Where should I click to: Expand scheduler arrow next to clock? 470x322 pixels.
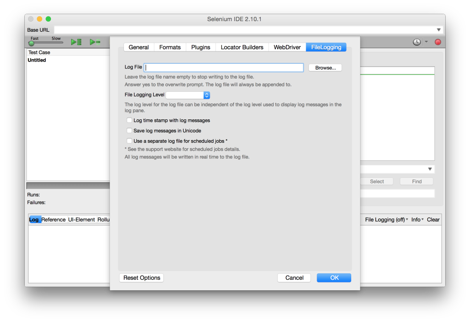426,42
